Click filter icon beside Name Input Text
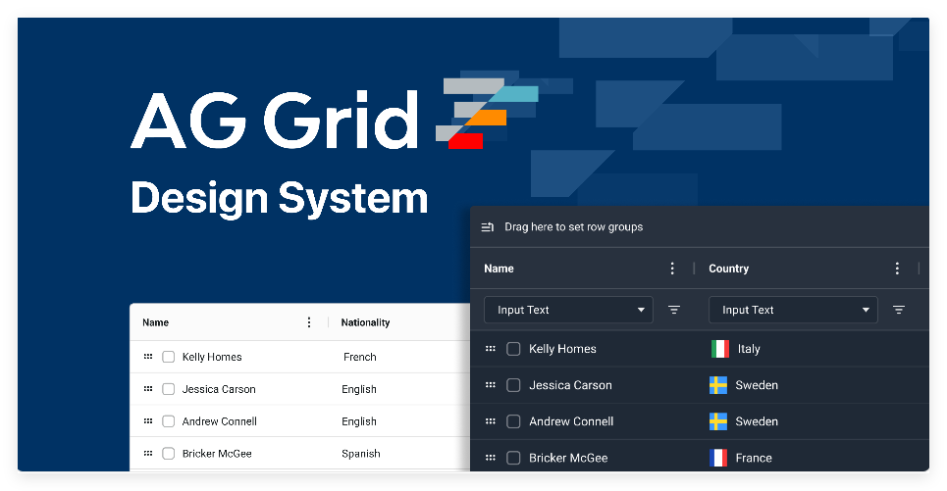Image resolution: width=947 pixels, height=491 pixels. (x=674, y=310)
